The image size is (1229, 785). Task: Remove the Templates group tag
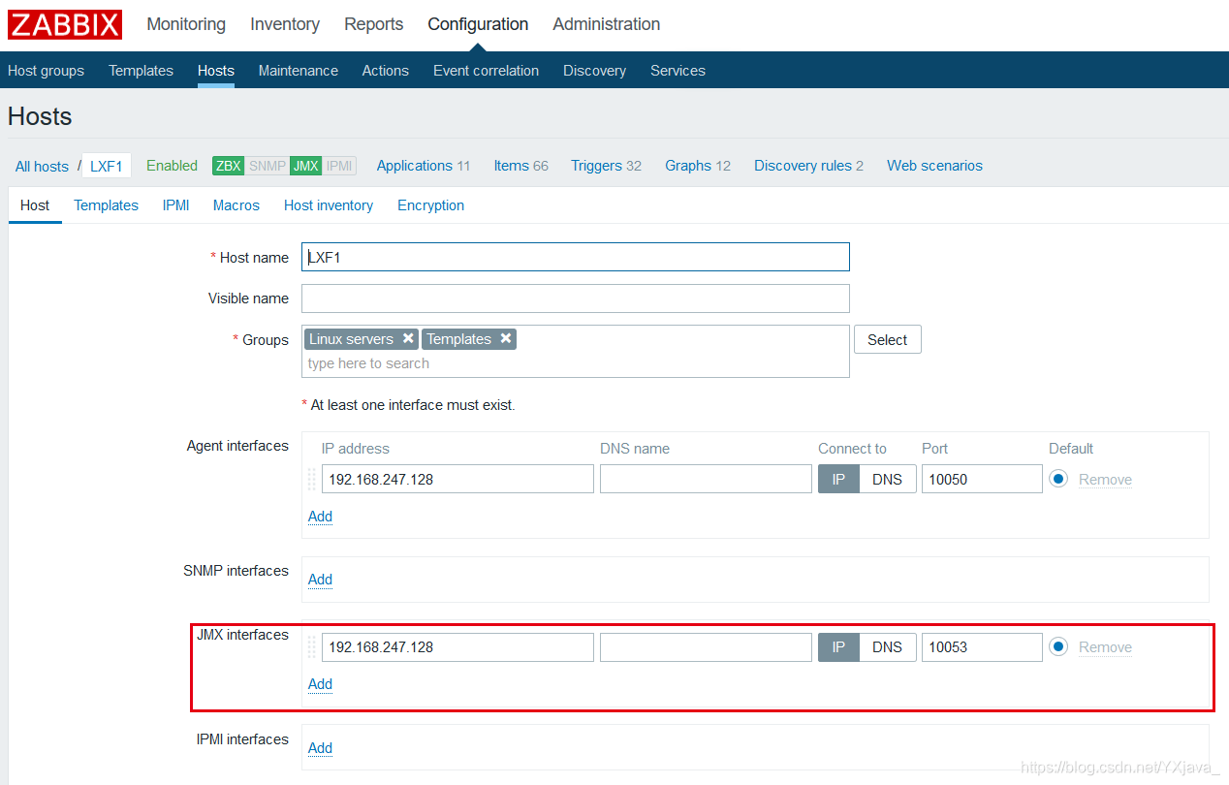tap(505, 338)
